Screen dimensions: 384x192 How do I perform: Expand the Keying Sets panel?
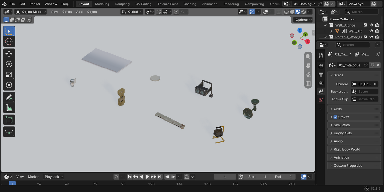coord(354,133)
